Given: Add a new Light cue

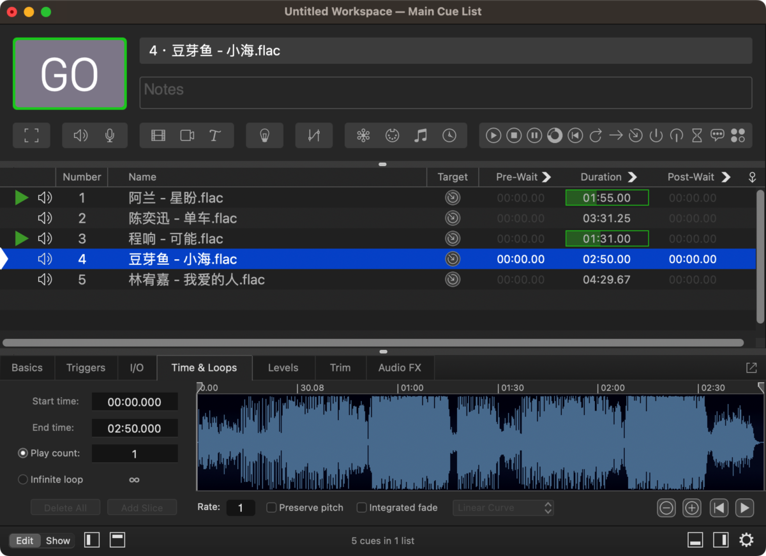Looking at the screenshot, I should point(264,135).
